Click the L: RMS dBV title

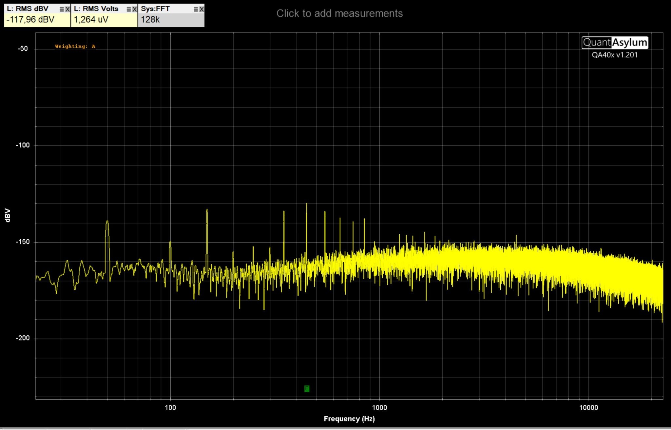27,9
